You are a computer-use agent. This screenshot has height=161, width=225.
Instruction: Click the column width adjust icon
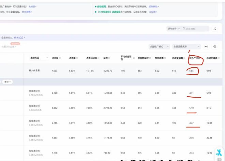click(x=206, y=46)
